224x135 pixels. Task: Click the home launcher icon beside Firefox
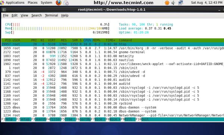coord(66,3)
